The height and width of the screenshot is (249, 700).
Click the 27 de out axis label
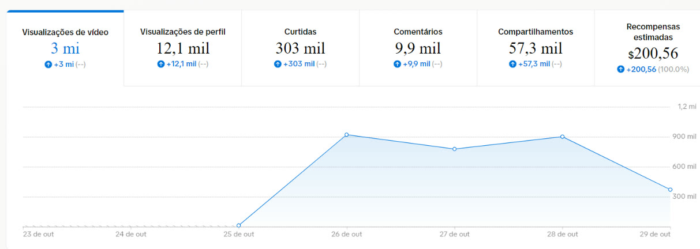coord(454,235)
